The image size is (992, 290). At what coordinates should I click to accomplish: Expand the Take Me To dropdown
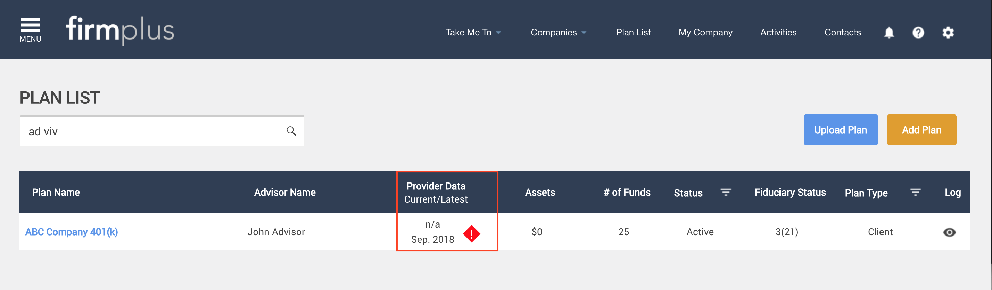pyautogui.click(x=473, y=32)
